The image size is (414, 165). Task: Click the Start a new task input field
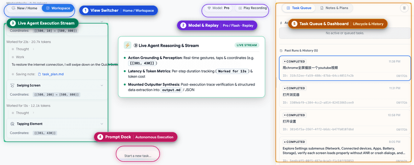point(138,156)
